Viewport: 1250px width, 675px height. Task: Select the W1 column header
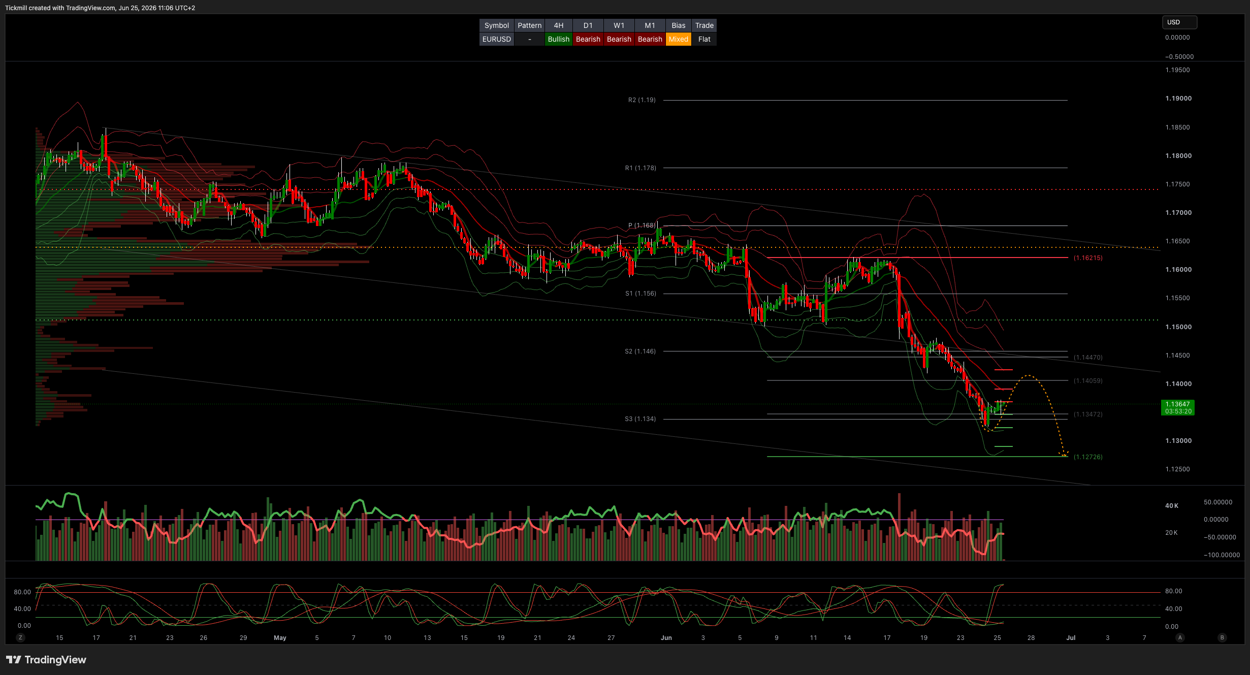(x=619, y=25)
